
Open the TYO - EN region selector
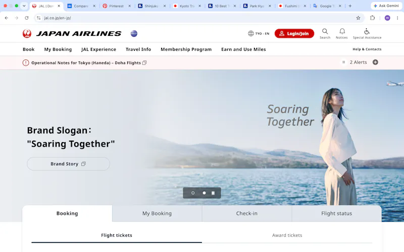click(259, 33)
